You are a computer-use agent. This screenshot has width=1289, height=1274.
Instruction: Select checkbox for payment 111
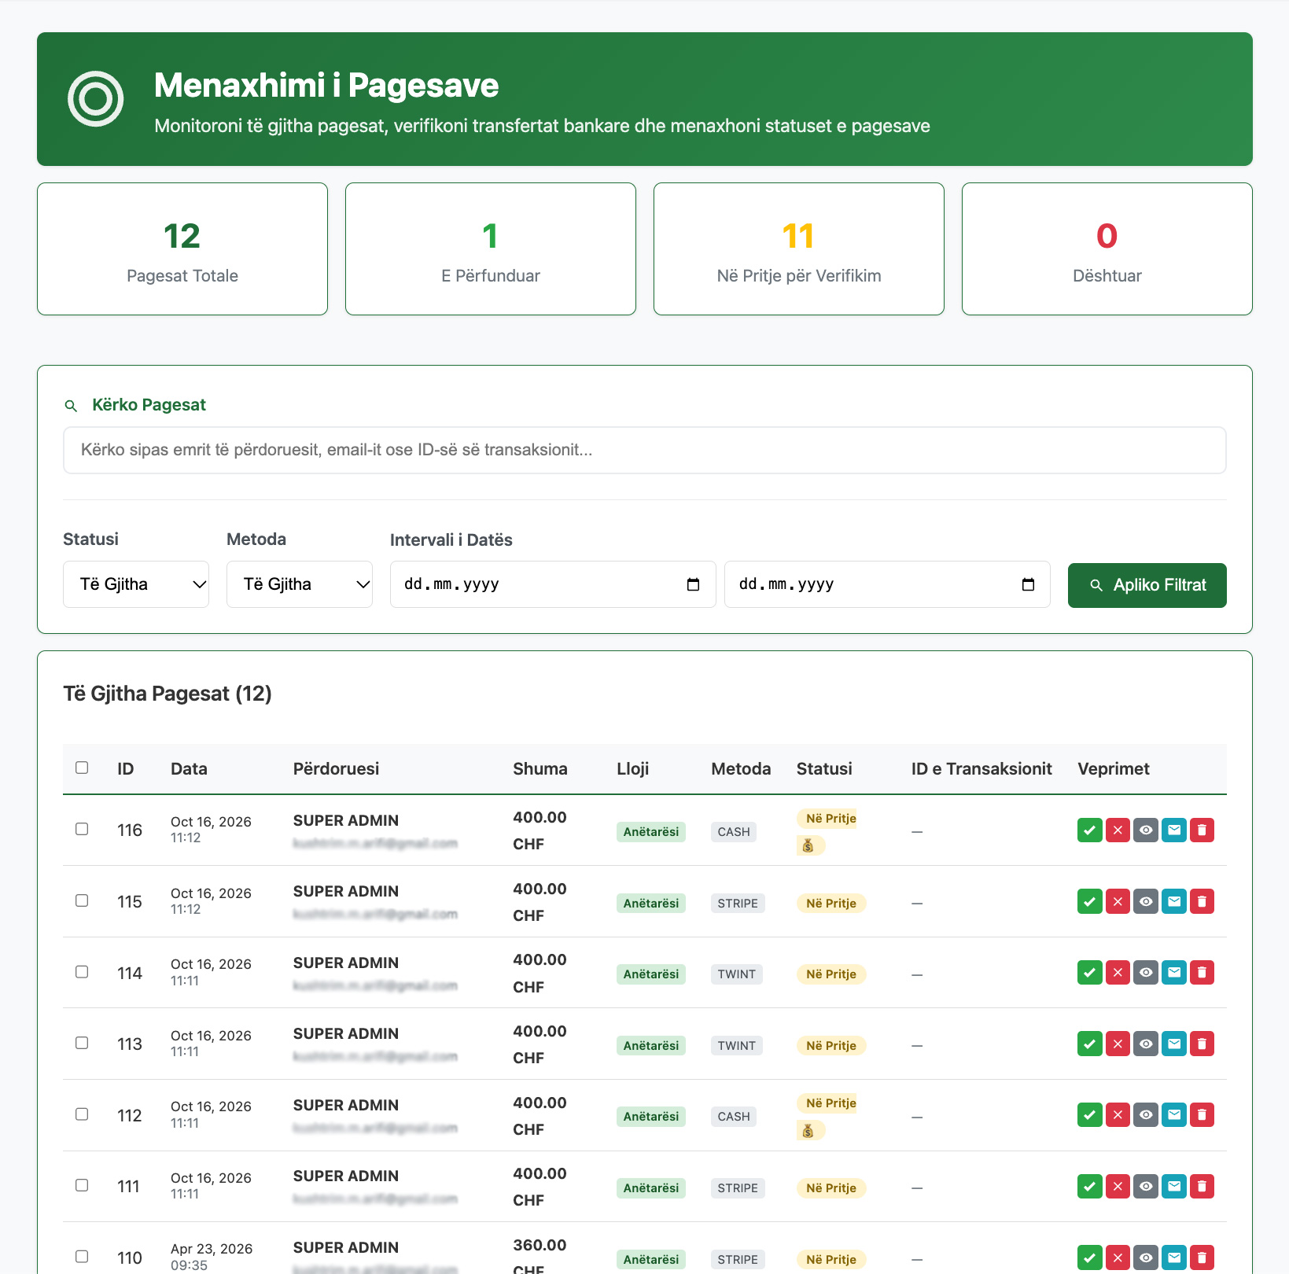click(x=82, y=1185)
